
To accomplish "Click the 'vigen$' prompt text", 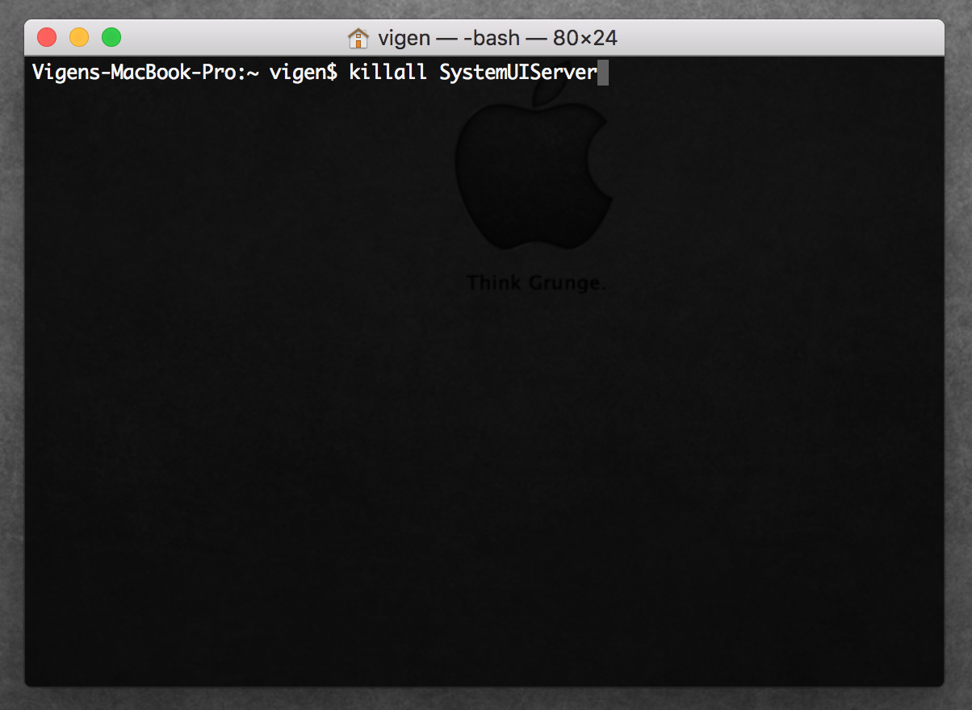I will coord(304,73).
